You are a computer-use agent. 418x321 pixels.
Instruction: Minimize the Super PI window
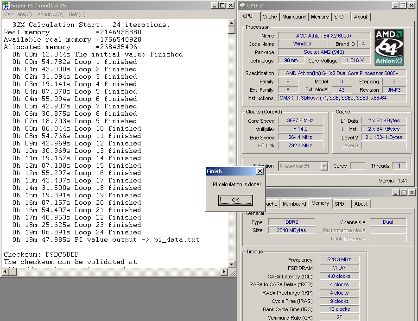pos(215,6)
